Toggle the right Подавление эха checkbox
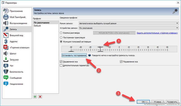The height and width of the screenshot is (106, 181). point(121,62)
